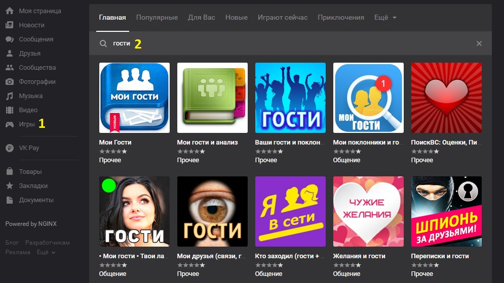The height and width of the screenshot is (283, 504).
Task: Click the star rating under Желания и гости
Action: 347,265
